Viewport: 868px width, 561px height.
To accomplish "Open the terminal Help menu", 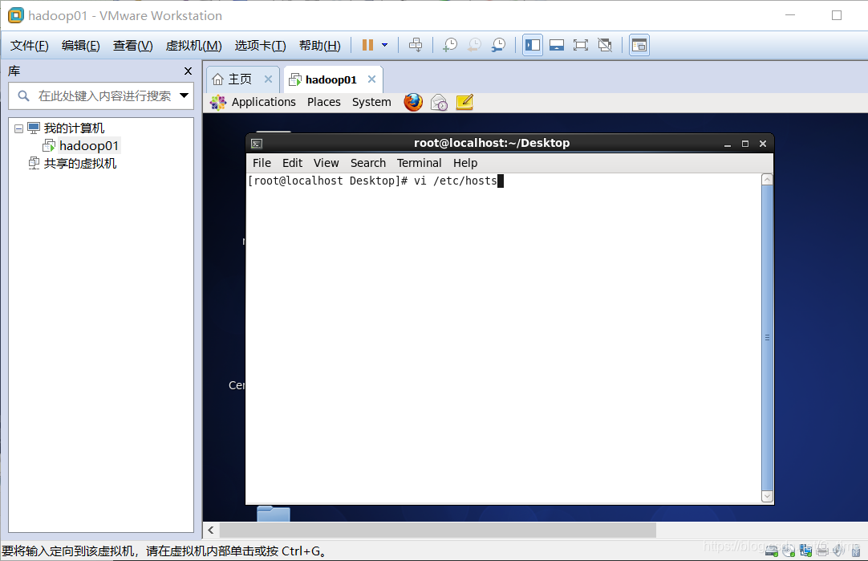I will click(x=465, y=163).
